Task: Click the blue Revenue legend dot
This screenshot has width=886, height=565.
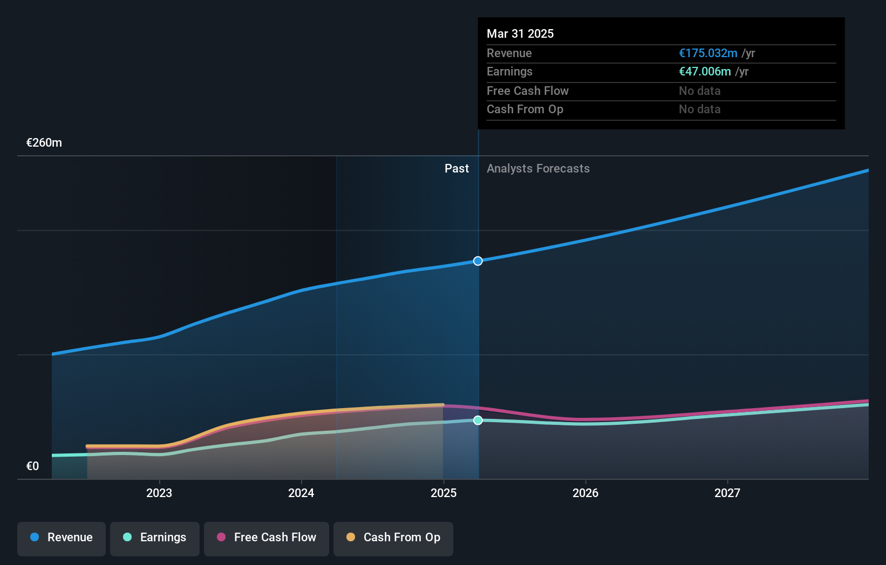Action: click(x=35, y=537)
